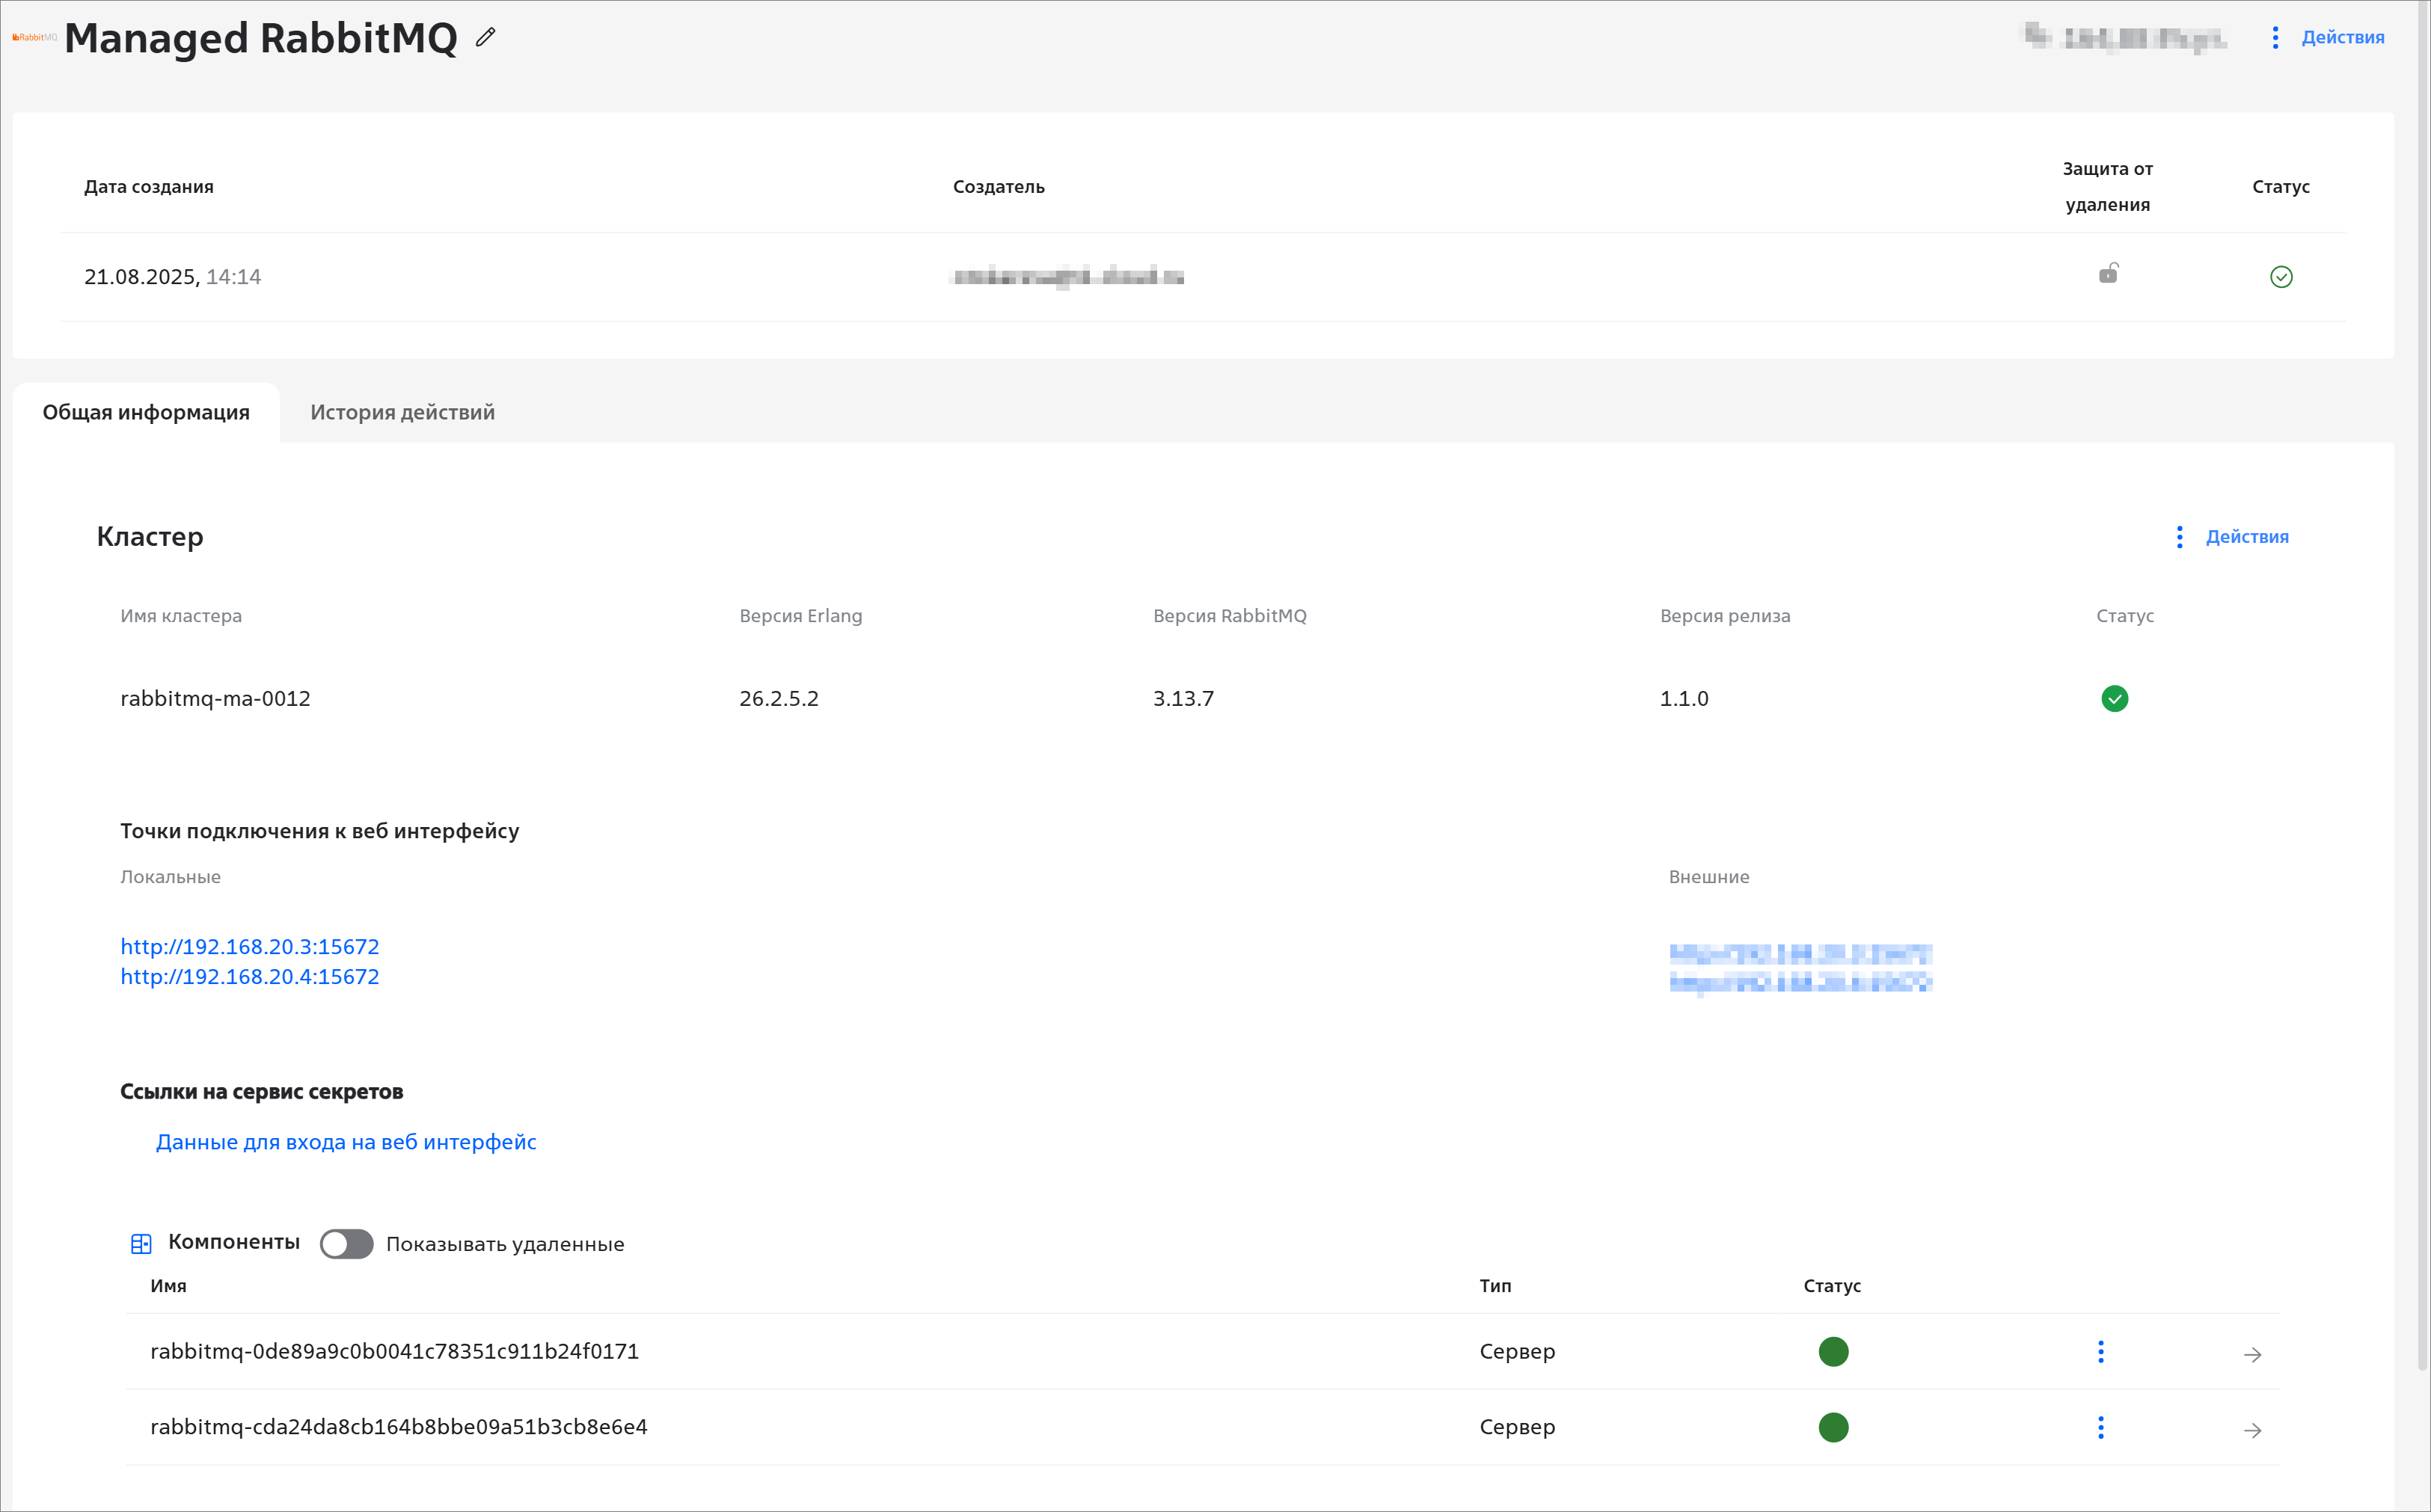Click the deletion protection lock icon

coord(2107,274)
